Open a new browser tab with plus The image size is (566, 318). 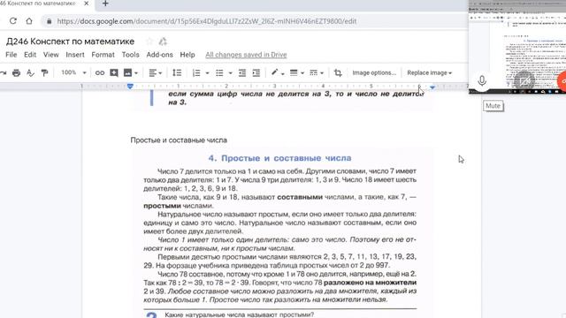click(105, 4)
